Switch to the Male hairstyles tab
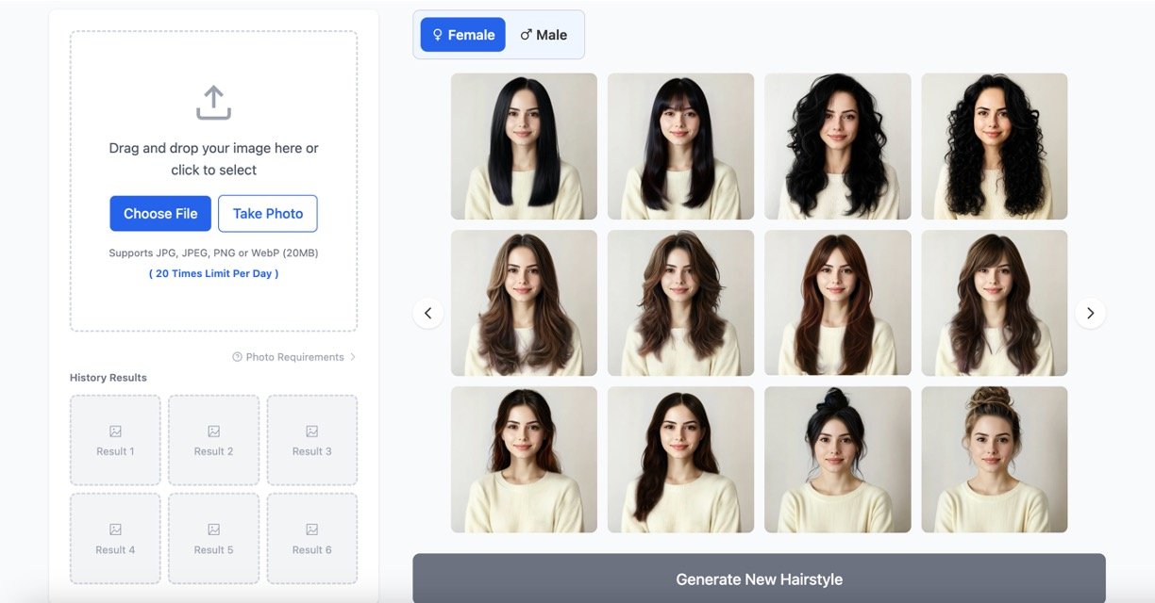The image size is (1155, 603). pos(544,35)
